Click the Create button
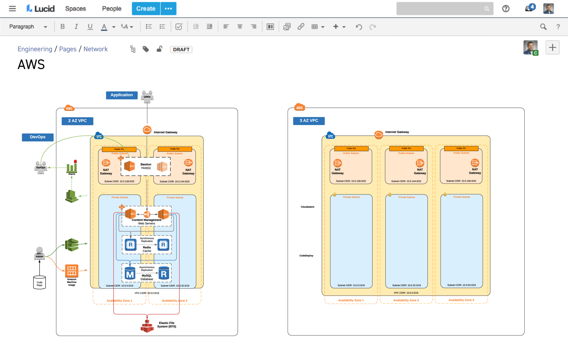The height and width of the screenshot is (355, 568). coord(146,8)
